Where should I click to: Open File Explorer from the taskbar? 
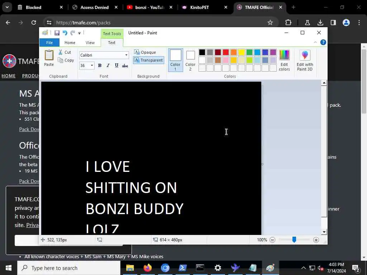tap(130, 268)
